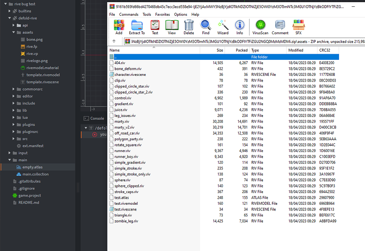Launch the Wizard toolbar icon

point(222,27)
